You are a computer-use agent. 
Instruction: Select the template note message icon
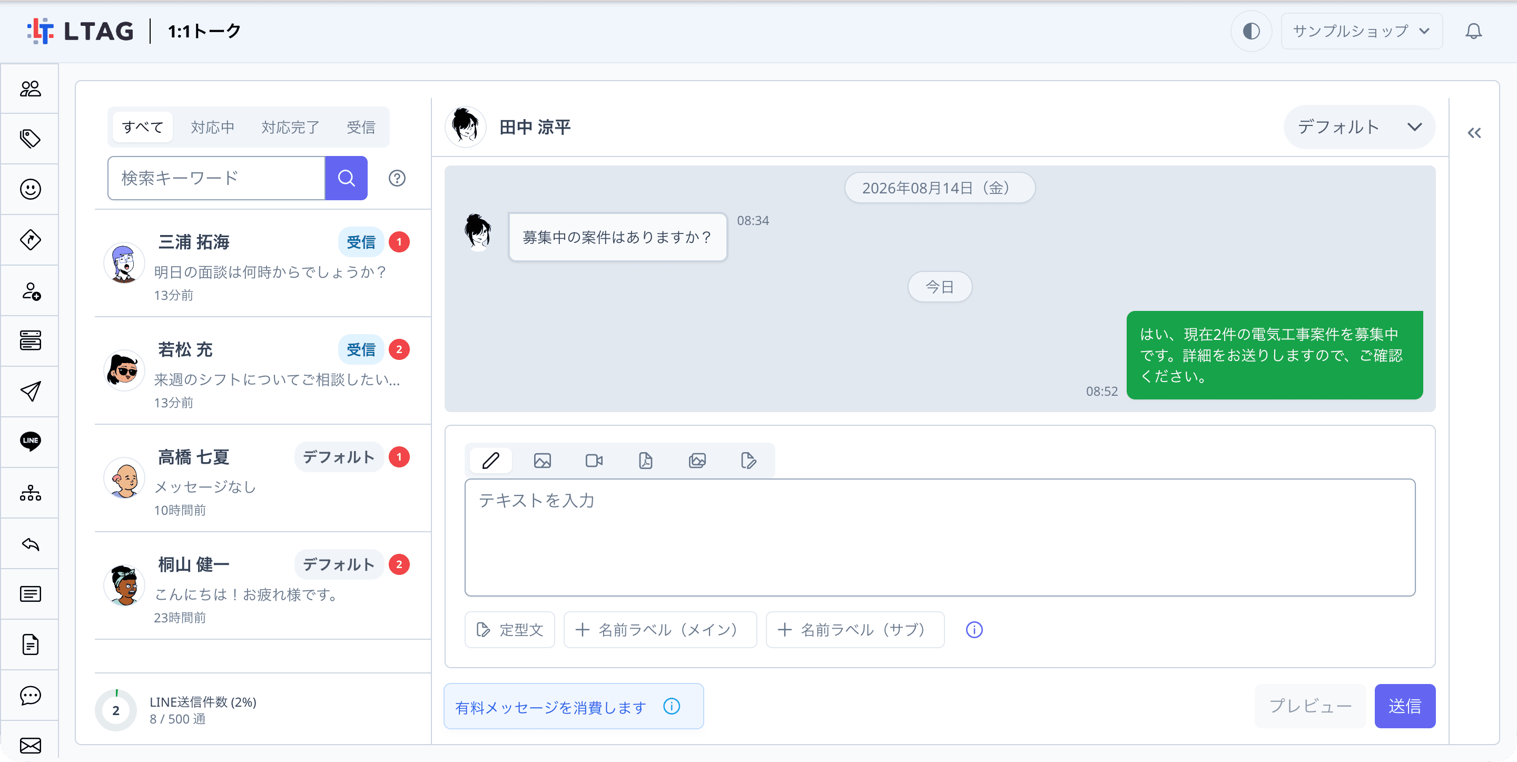coord(748,460)
